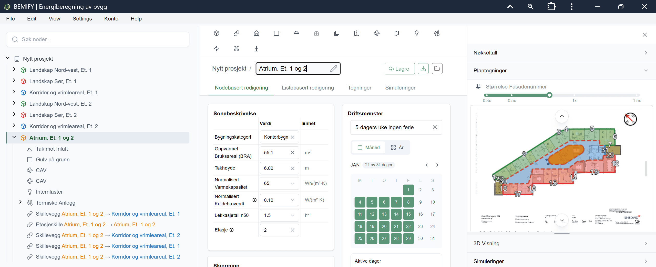Select the link connection icon in toolbar

tap(237, 33)
